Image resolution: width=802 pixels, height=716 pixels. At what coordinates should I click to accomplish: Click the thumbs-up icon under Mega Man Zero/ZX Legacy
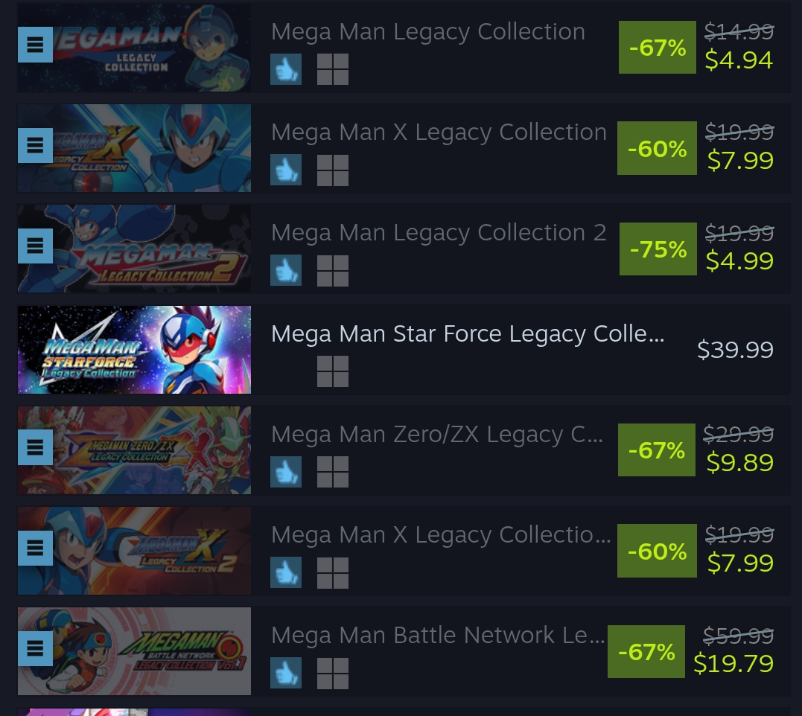tap(286, 472)
